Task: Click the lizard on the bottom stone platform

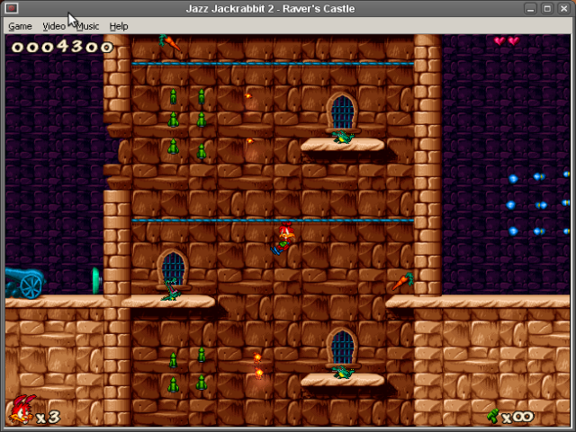Action: click(343, 372)
